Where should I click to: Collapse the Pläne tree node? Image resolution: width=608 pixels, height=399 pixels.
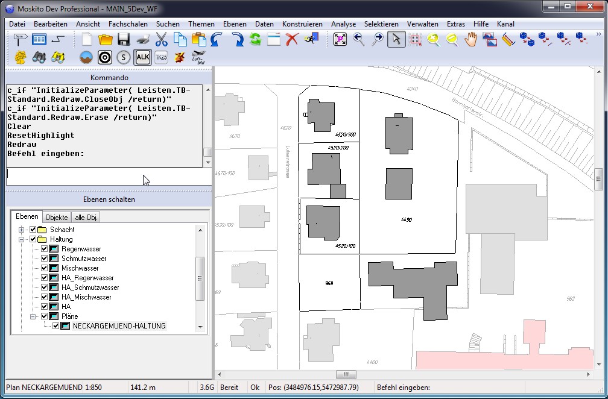[x=33, y=316]
